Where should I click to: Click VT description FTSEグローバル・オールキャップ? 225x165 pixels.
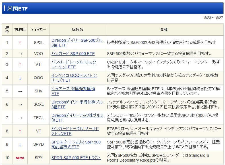(x=164, y=131)
